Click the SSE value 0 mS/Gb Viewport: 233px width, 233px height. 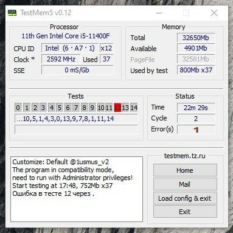[77, 70]
